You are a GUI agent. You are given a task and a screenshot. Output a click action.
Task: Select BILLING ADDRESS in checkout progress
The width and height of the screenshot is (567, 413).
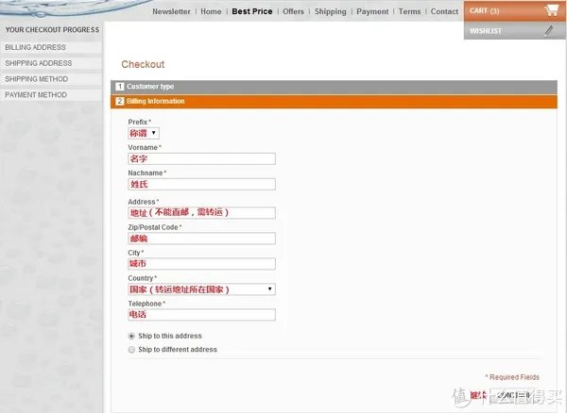click(x=51, y=47)
